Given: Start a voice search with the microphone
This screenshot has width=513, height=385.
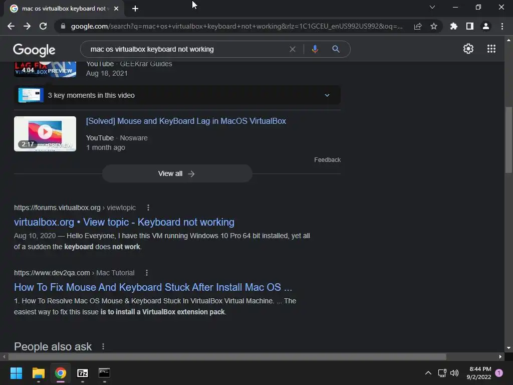Looking at the screenshot, I should pos(315,49).
